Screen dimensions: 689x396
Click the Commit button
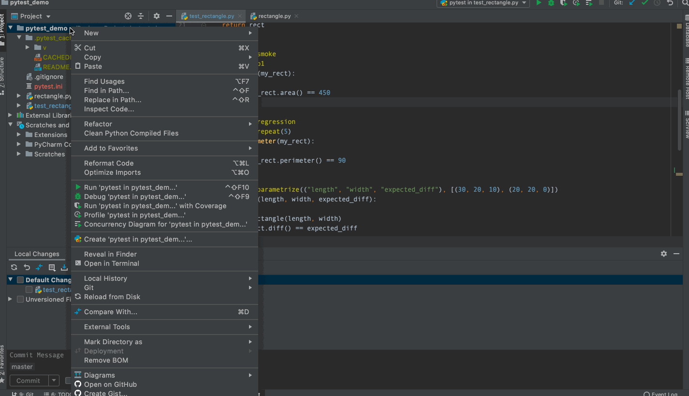tap(29, 381)
